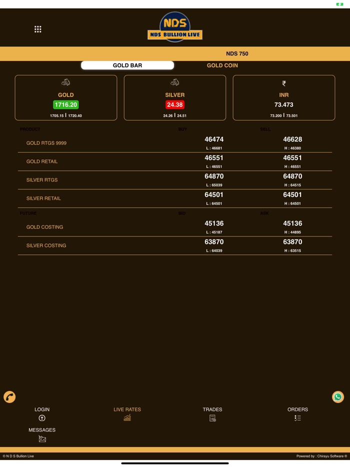350x467 pixels.
Task: Tap the gold range 1705.15 | 1720.40
Action: pos(66,115)
